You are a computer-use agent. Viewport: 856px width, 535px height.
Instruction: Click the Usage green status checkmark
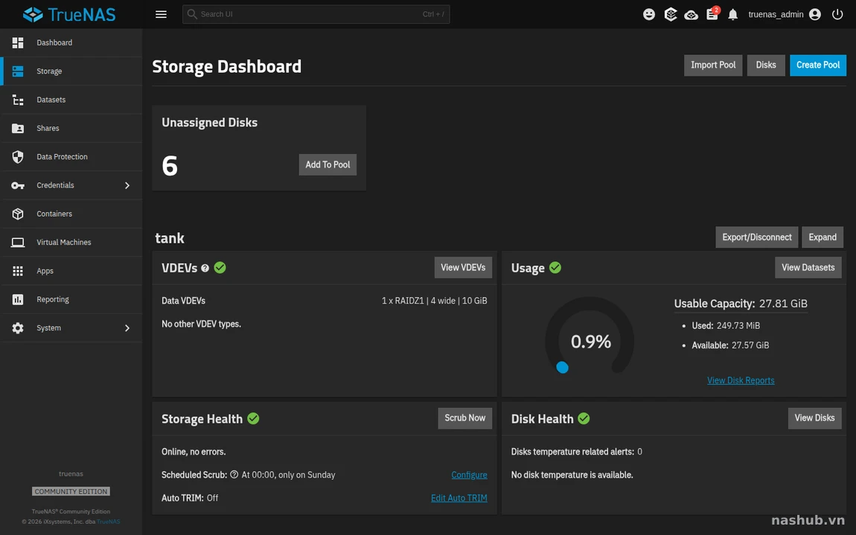point(555,268)
